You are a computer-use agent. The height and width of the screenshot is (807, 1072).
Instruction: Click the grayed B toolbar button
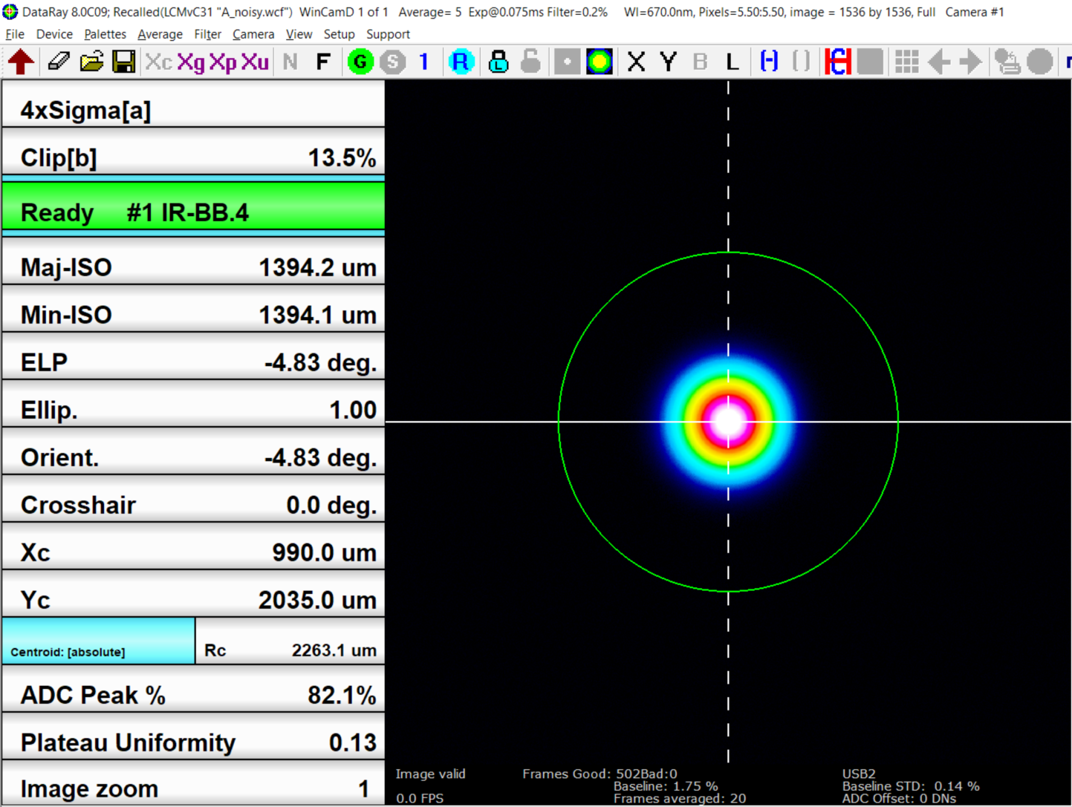coord(700,62)
